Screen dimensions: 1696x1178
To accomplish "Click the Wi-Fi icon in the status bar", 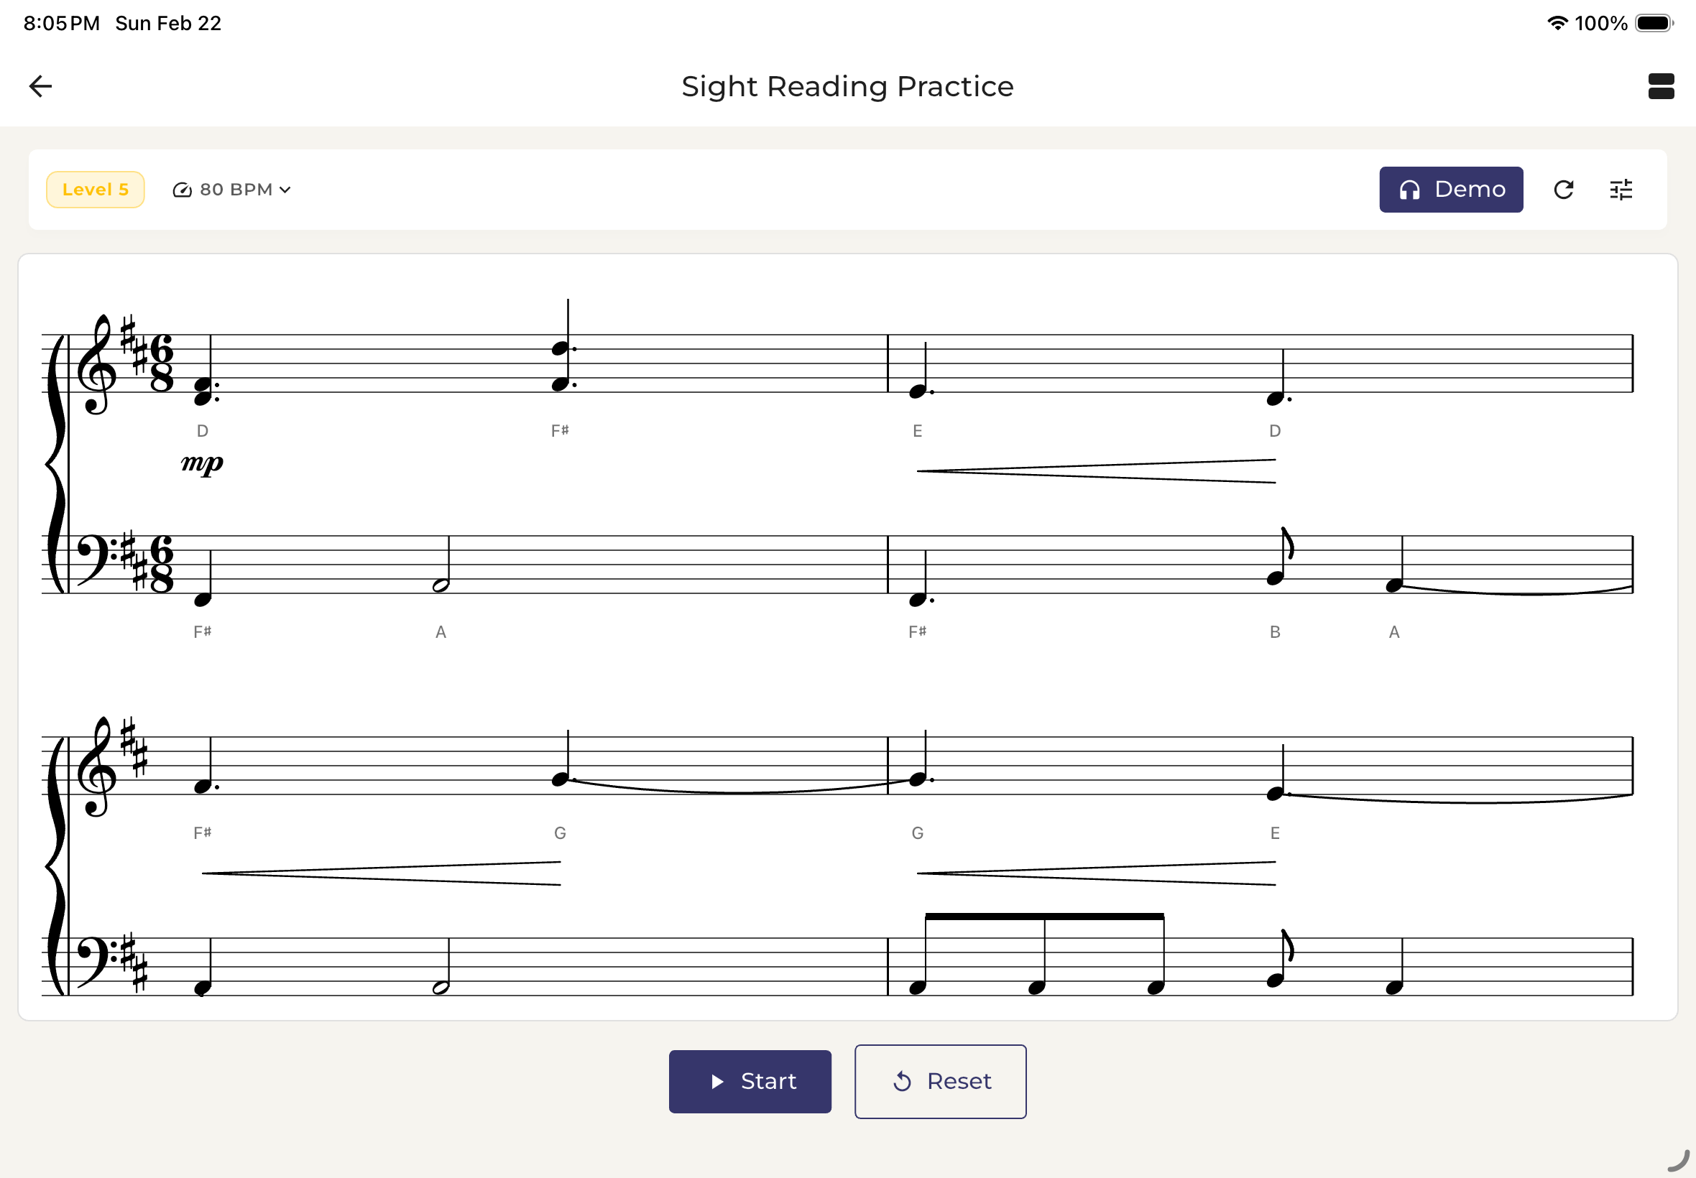I will 1557,23.
